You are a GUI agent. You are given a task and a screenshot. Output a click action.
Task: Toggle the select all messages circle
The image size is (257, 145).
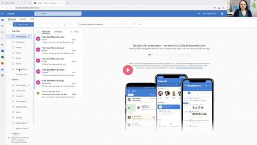[x=38, y=32]
